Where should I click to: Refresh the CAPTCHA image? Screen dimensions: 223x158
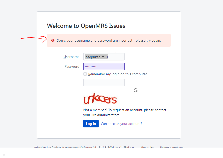pos(136,90)
